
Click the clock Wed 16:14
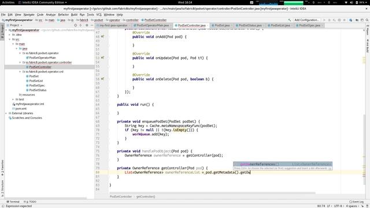(185, 2)
